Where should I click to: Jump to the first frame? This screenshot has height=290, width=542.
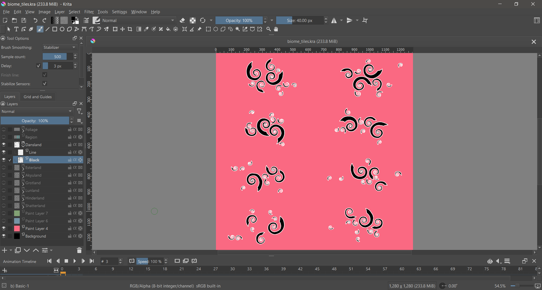point(49,261)
